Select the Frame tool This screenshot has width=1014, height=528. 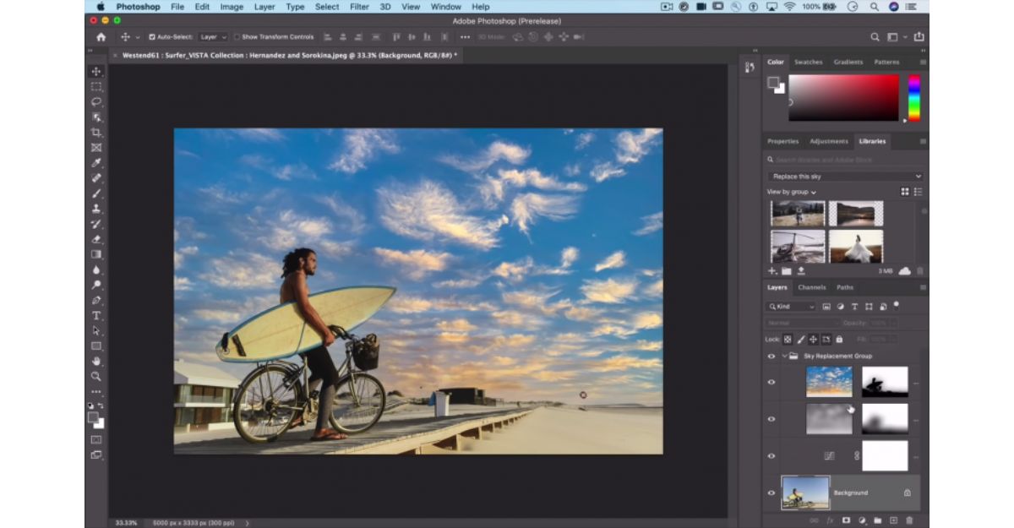click(x=96, y=148)
